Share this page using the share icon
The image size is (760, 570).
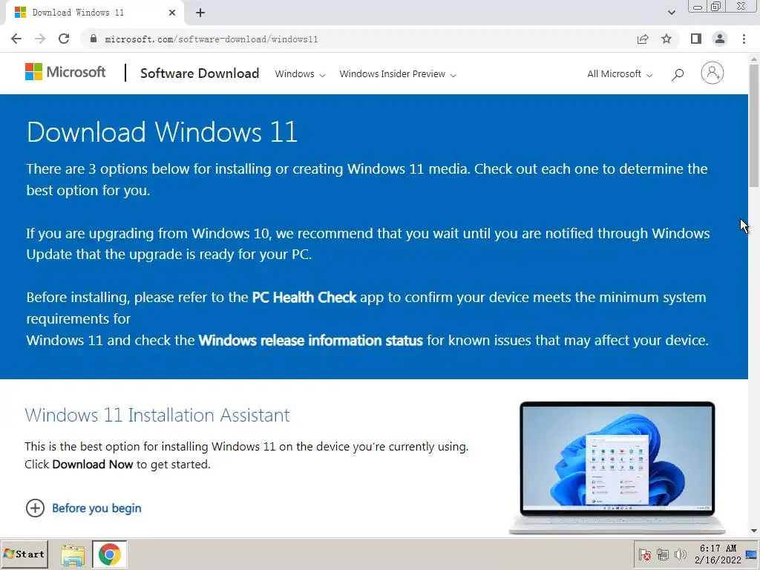pyautogui.click(x=643, y=39)
